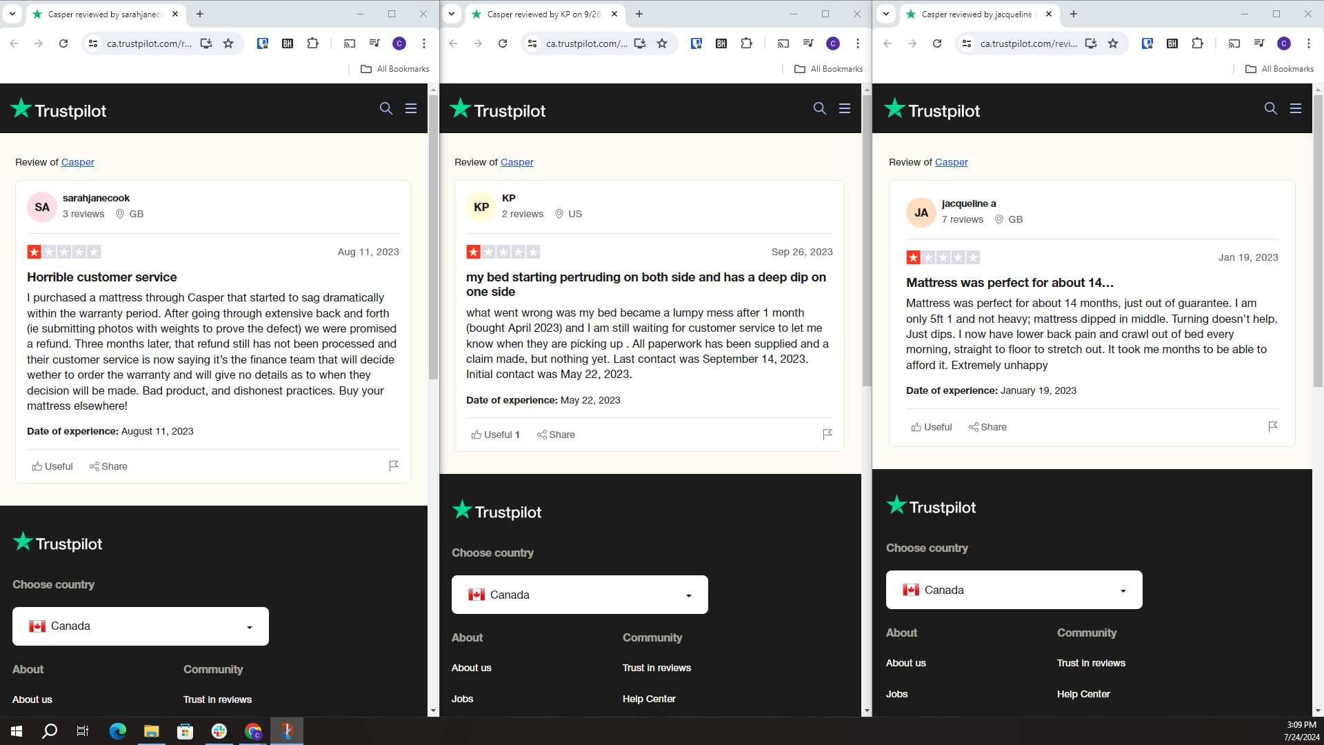Click the search icon in the right window's Trustpilot header
This screenshot has width=1324, height=745.
(x=1271, y=108)
